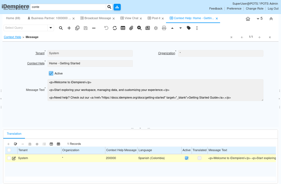281x184 pixels.
Task: Create a new record with the plus icon
Action: point(69,28)
